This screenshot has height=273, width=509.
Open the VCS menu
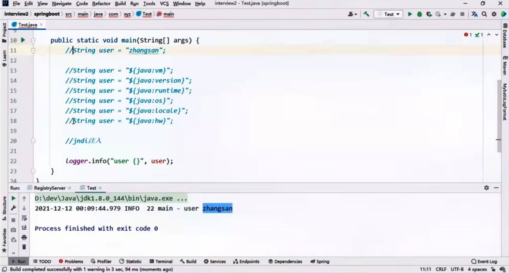(164, 4)
